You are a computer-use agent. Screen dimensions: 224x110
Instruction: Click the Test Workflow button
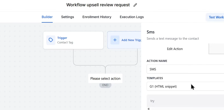point(215,17)
